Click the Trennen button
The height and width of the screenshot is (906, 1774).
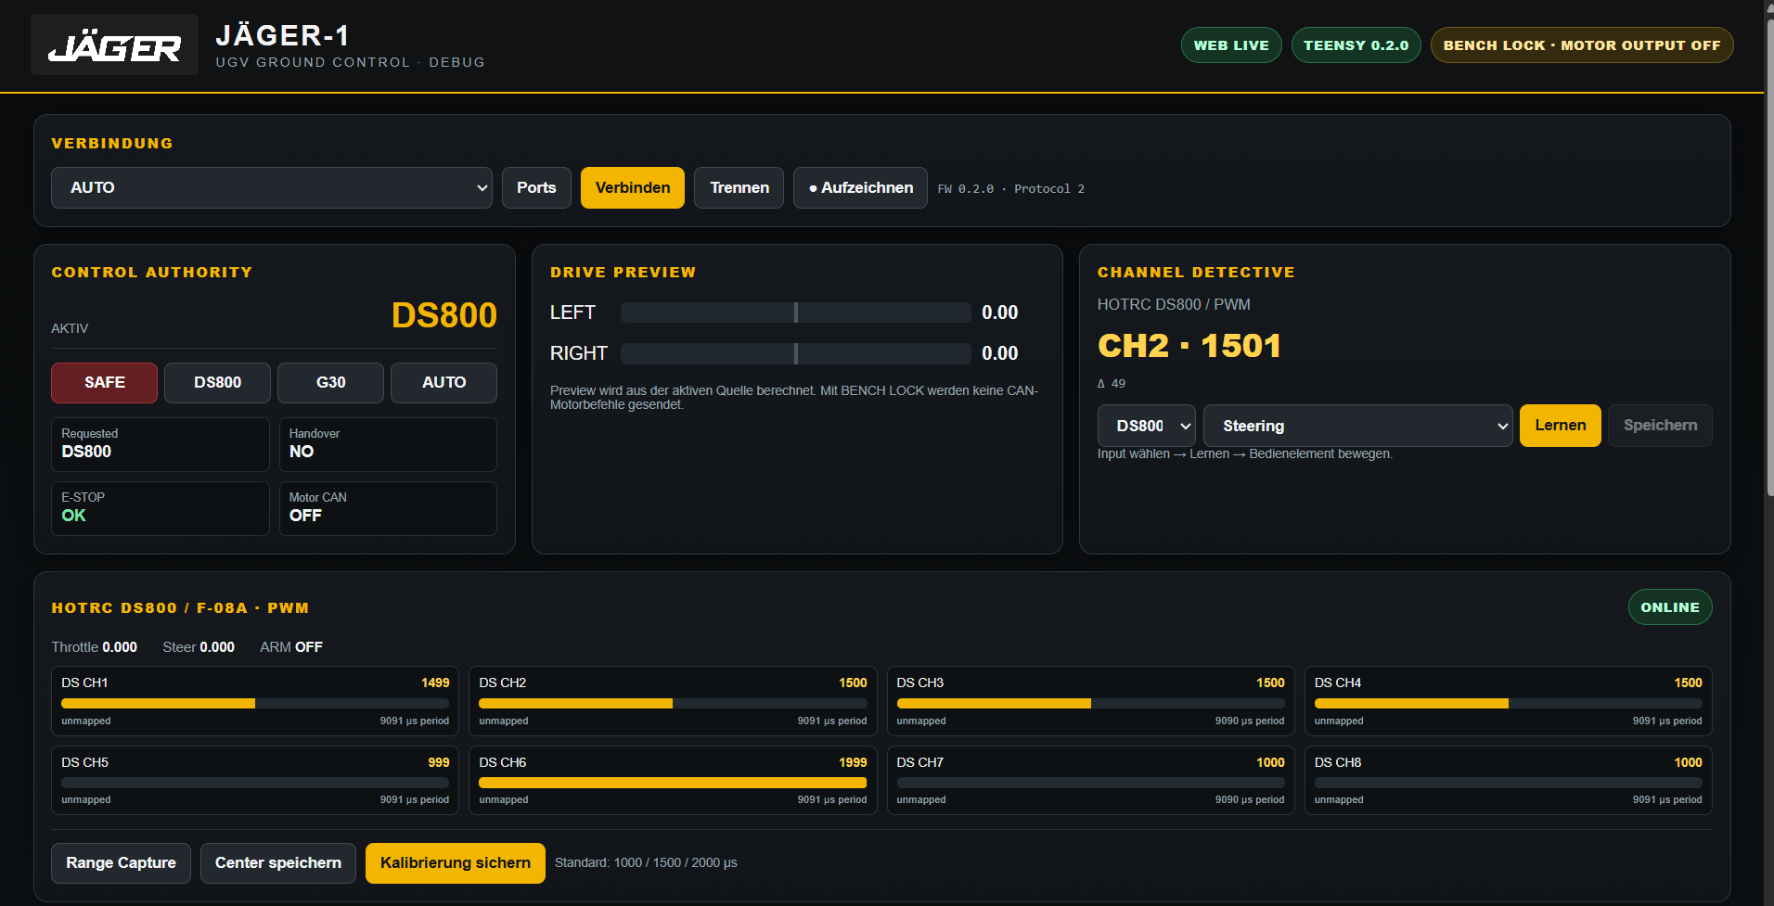click(x=739, y=187)
